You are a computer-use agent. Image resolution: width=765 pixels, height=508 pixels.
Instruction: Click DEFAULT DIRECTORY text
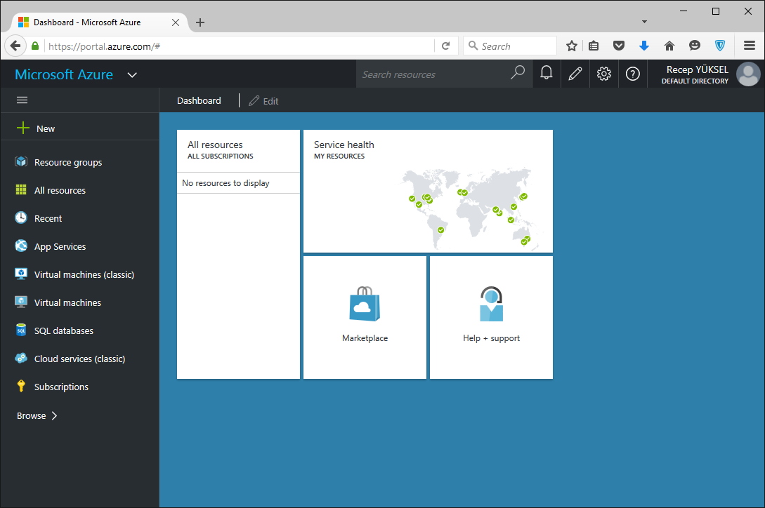695,81
